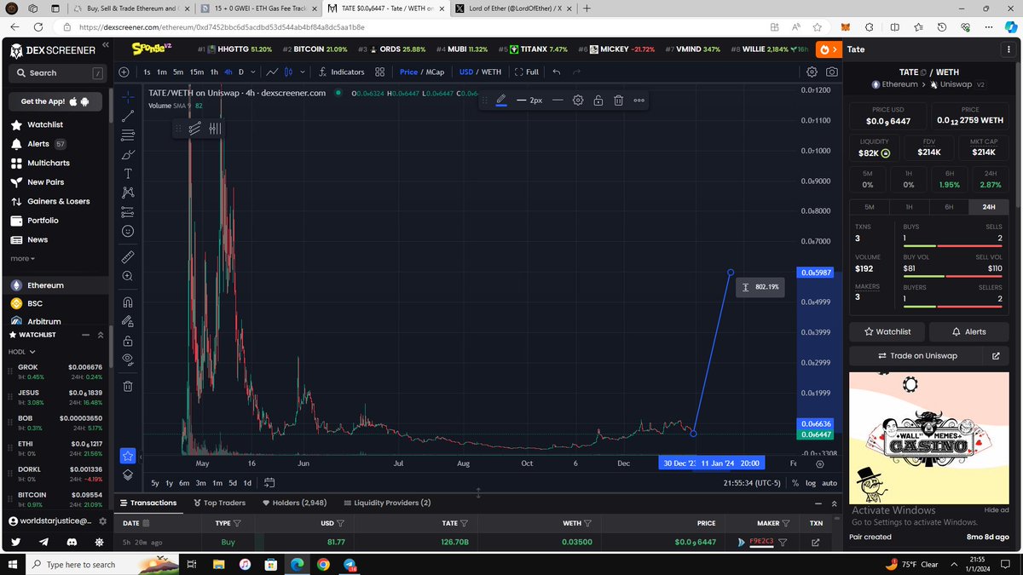This screenshot has width=1023, height=575.
Task: Select the 15m timeframe
Action: 197,72
